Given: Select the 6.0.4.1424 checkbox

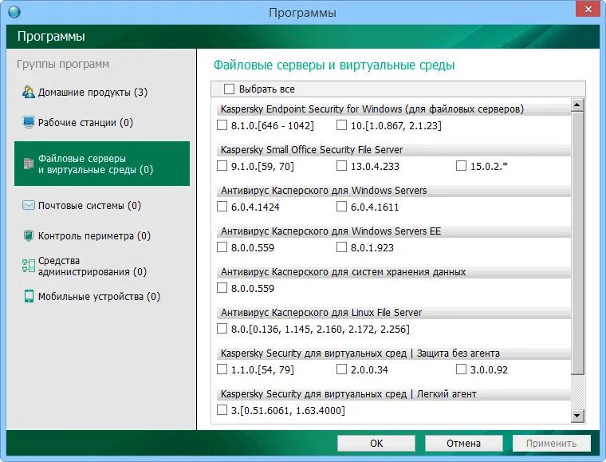Looking at the screenshot, I should point(222,206).
